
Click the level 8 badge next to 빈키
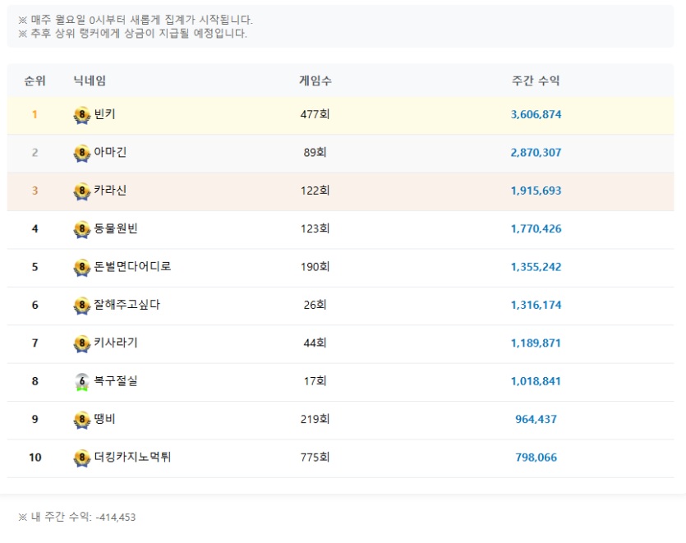pyautogui.click(x=82, y=116)
